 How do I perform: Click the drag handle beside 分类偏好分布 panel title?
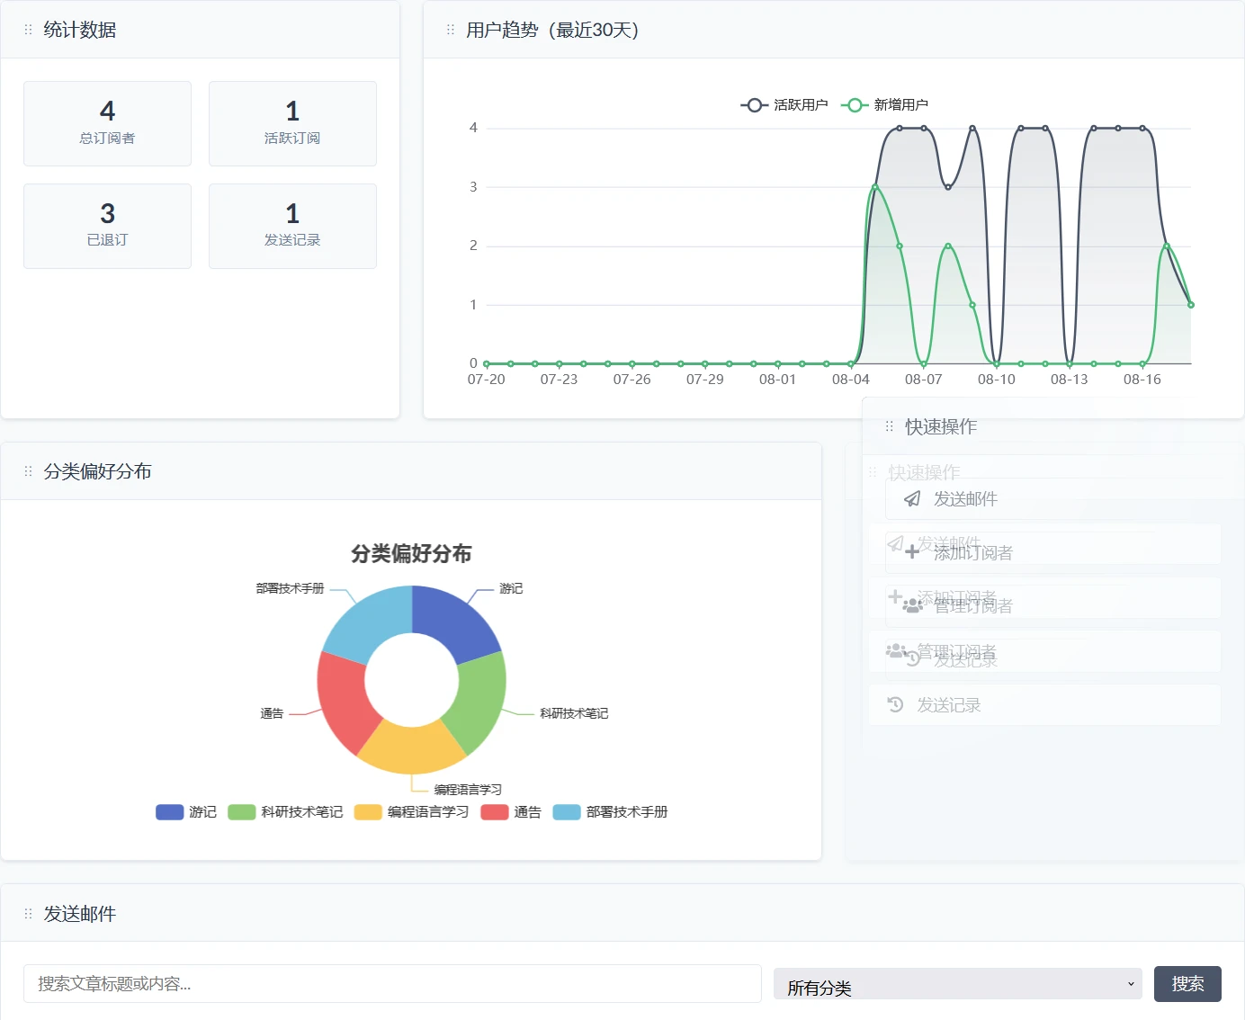coord(28,471)
